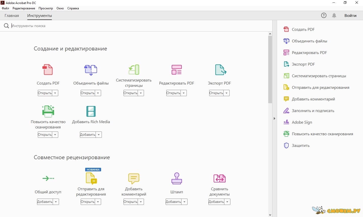The image size is (363, 217).
Task: Open the Отправить для редактирования icon in grid
Action: pyautogui.click(x=91, y=179)
